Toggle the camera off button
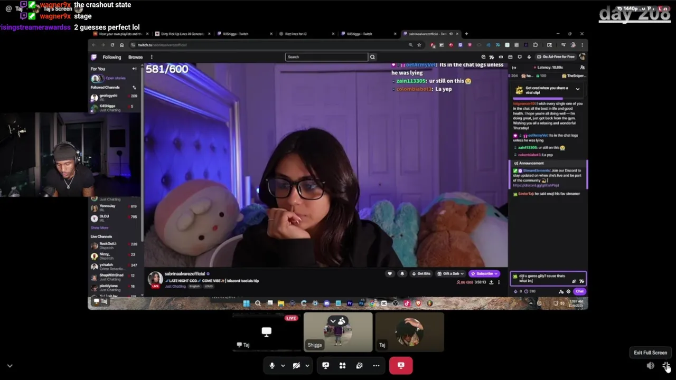This screenshot has width=676, height=380. (x=296, y=365)
